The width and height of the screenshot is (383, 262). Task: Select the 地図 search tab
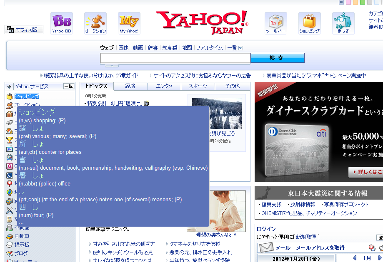click(x=187, y=48)
